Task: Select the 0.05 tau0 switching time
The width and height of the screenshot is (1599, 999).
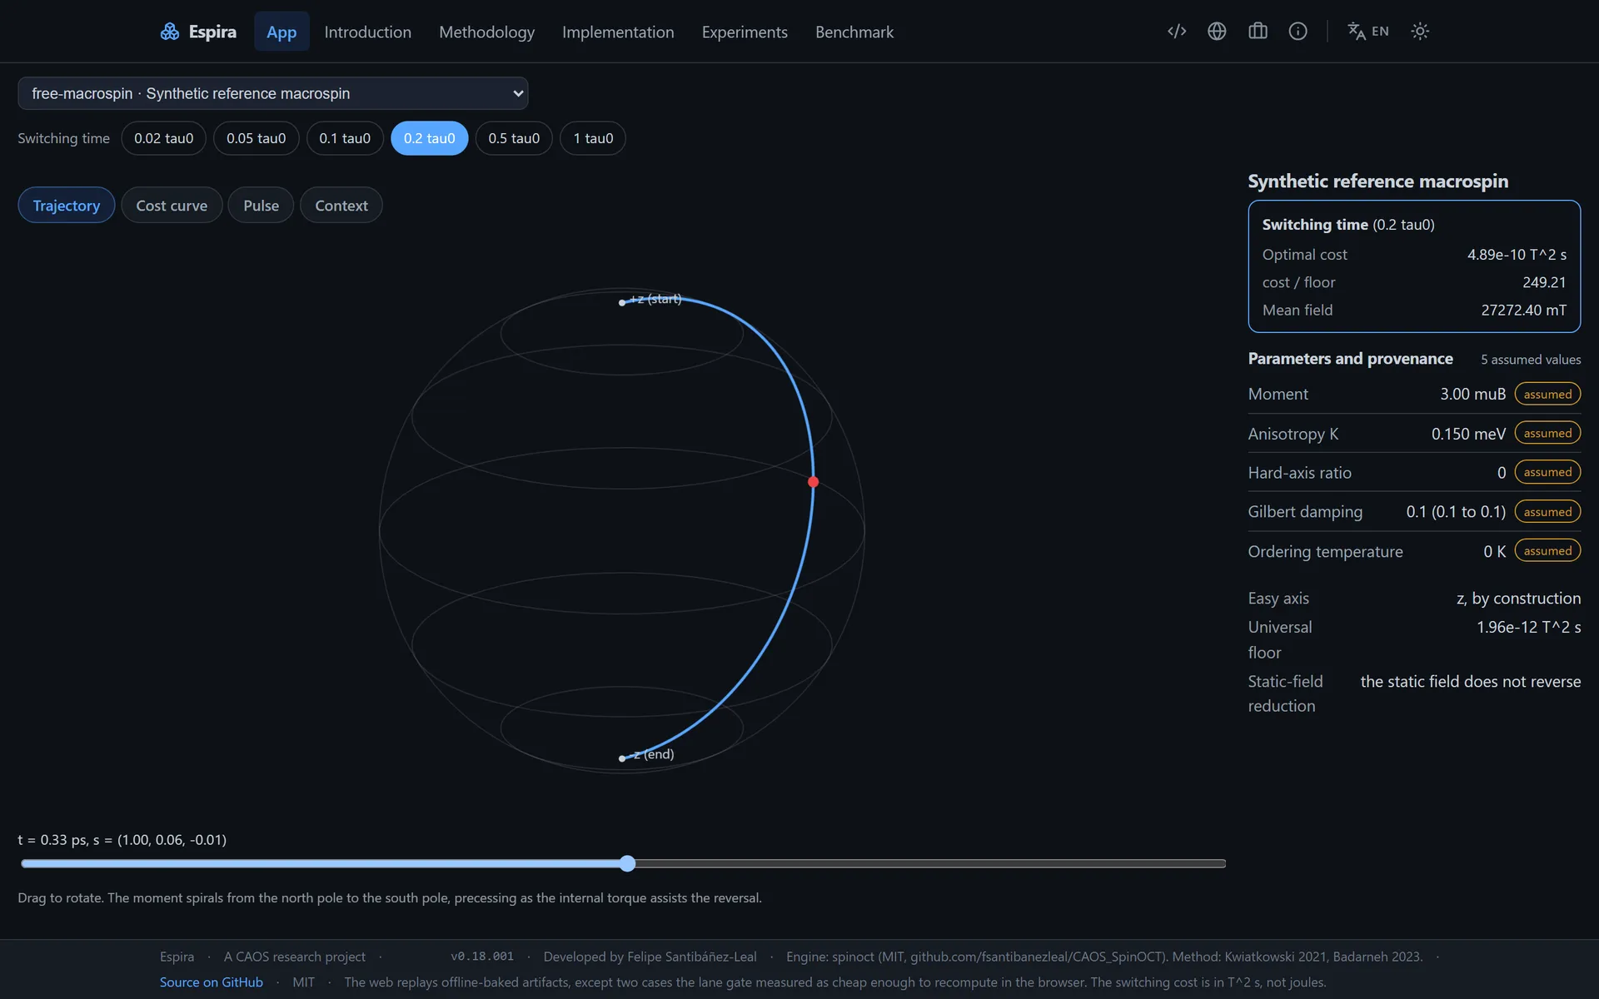Action: [257, 138]
